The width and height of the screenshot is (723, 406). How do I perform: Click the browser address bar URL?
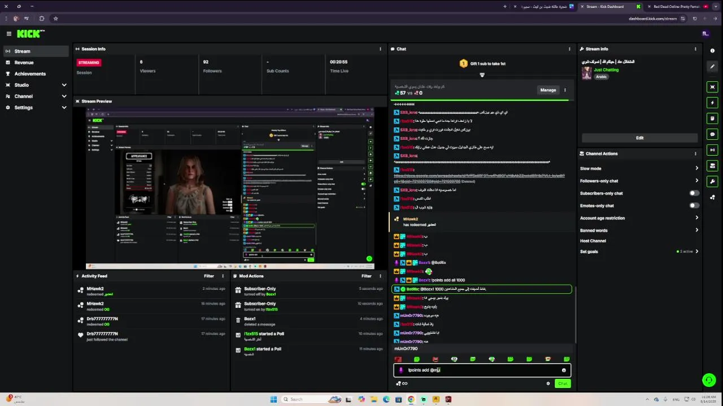(x=652, y=19)
